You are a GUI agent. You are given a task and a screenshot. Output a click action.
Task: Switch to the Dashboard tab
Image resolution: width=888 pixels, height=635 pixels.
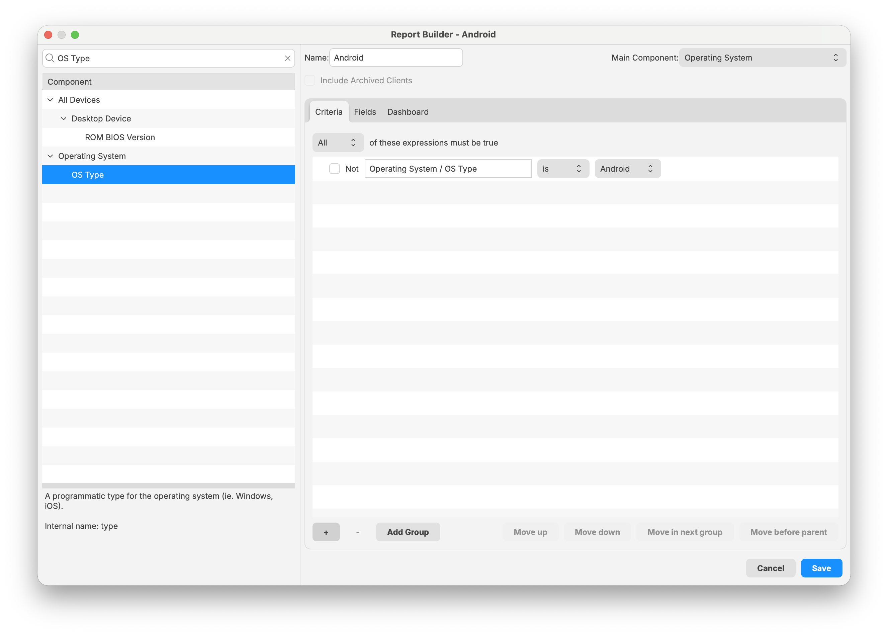[x=408, y=112]
